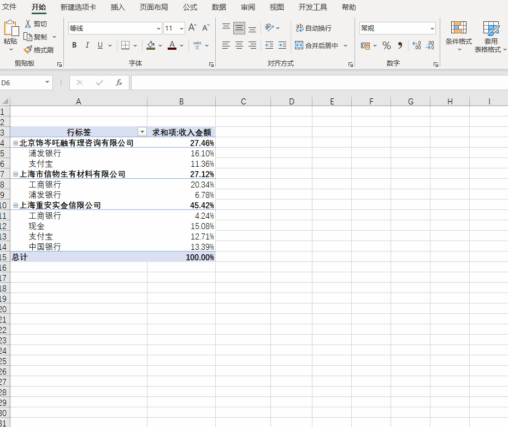Open the font name dropdown 等线

click(x=158, y=28)
